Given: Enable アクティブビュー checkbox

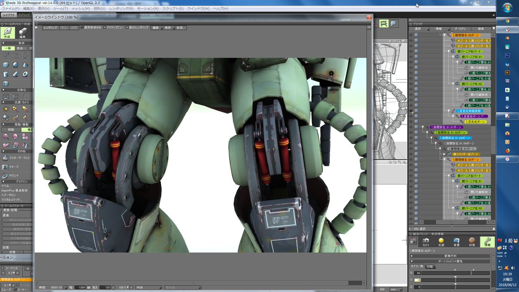Looking at the screenshot, I should pyautogui.click(x=104, y=27).
